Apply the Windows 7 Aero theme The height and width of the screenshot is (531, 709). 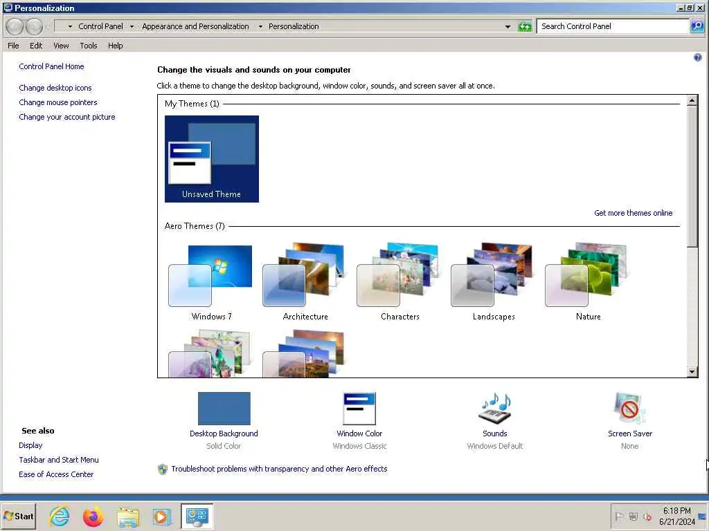coord(211,282)
